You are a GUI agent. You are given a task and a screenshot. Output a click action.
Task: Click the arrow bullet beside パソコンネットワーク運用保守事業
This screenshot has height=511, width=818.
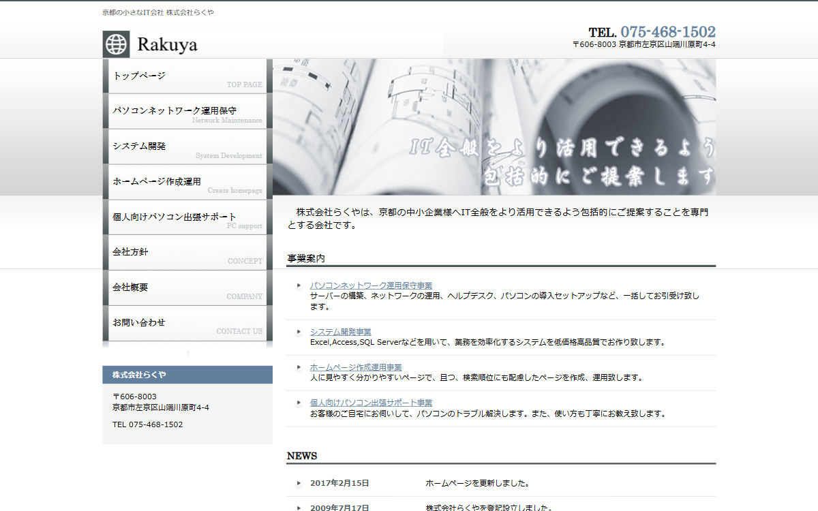click(299, 285)
